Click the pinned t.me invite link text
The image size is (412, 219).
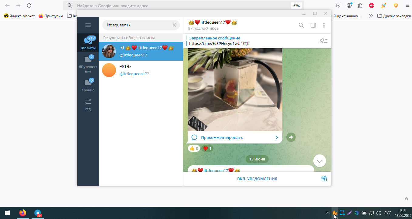pyautogui.click(x=219, y=43)
